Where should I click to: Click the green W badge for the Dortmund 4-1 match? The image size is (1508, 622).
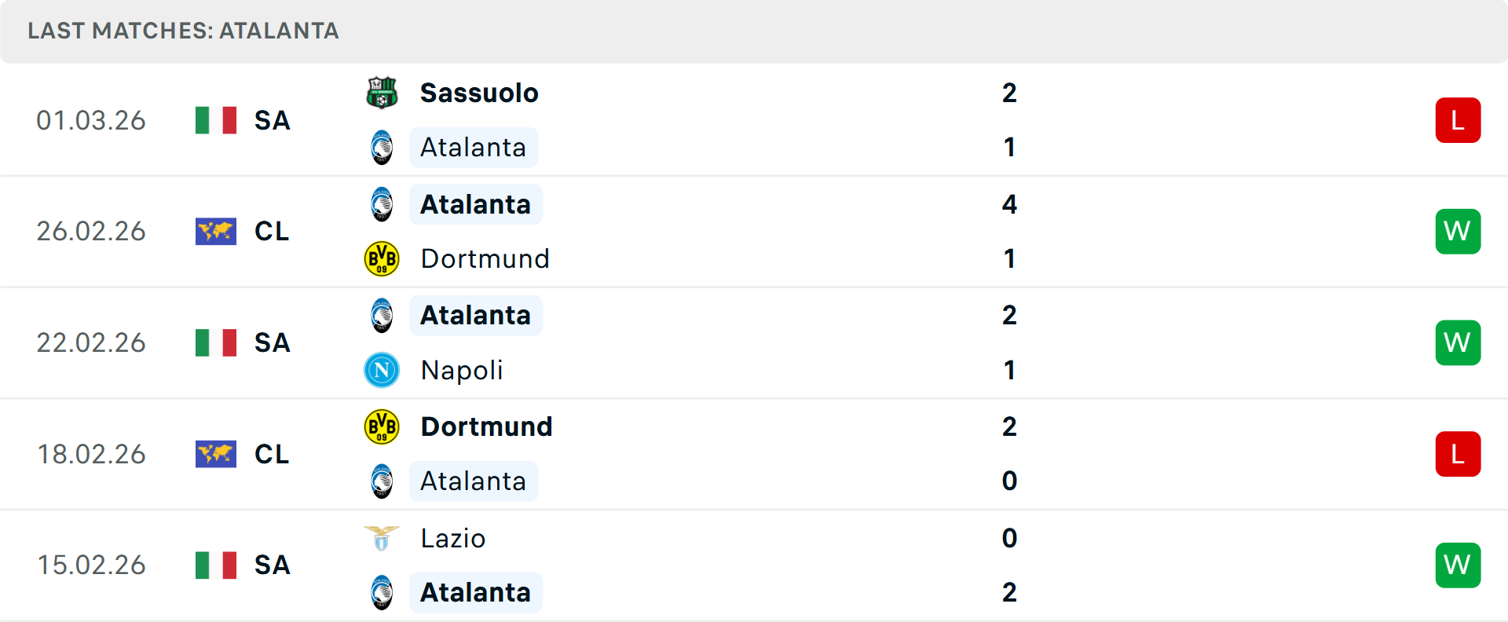click(x=1458, y=232)
